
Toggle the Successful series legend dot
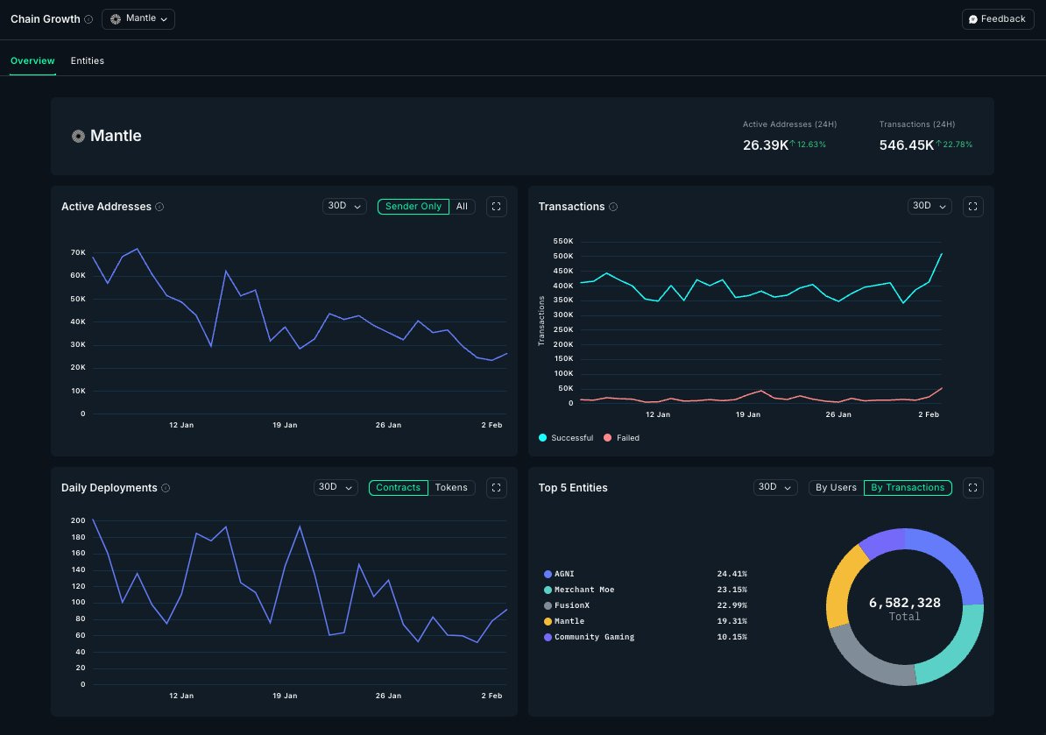542,437
